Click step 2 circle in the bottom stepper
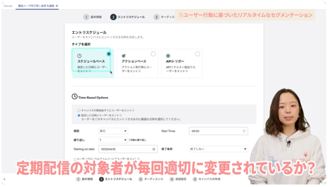Screen dimensions: 328x187 click(x=101, y=179)
